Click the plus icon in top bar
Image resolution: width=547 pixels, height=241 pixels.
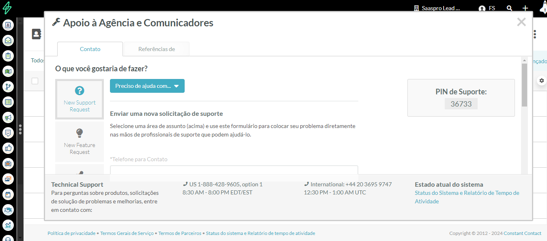525,8
